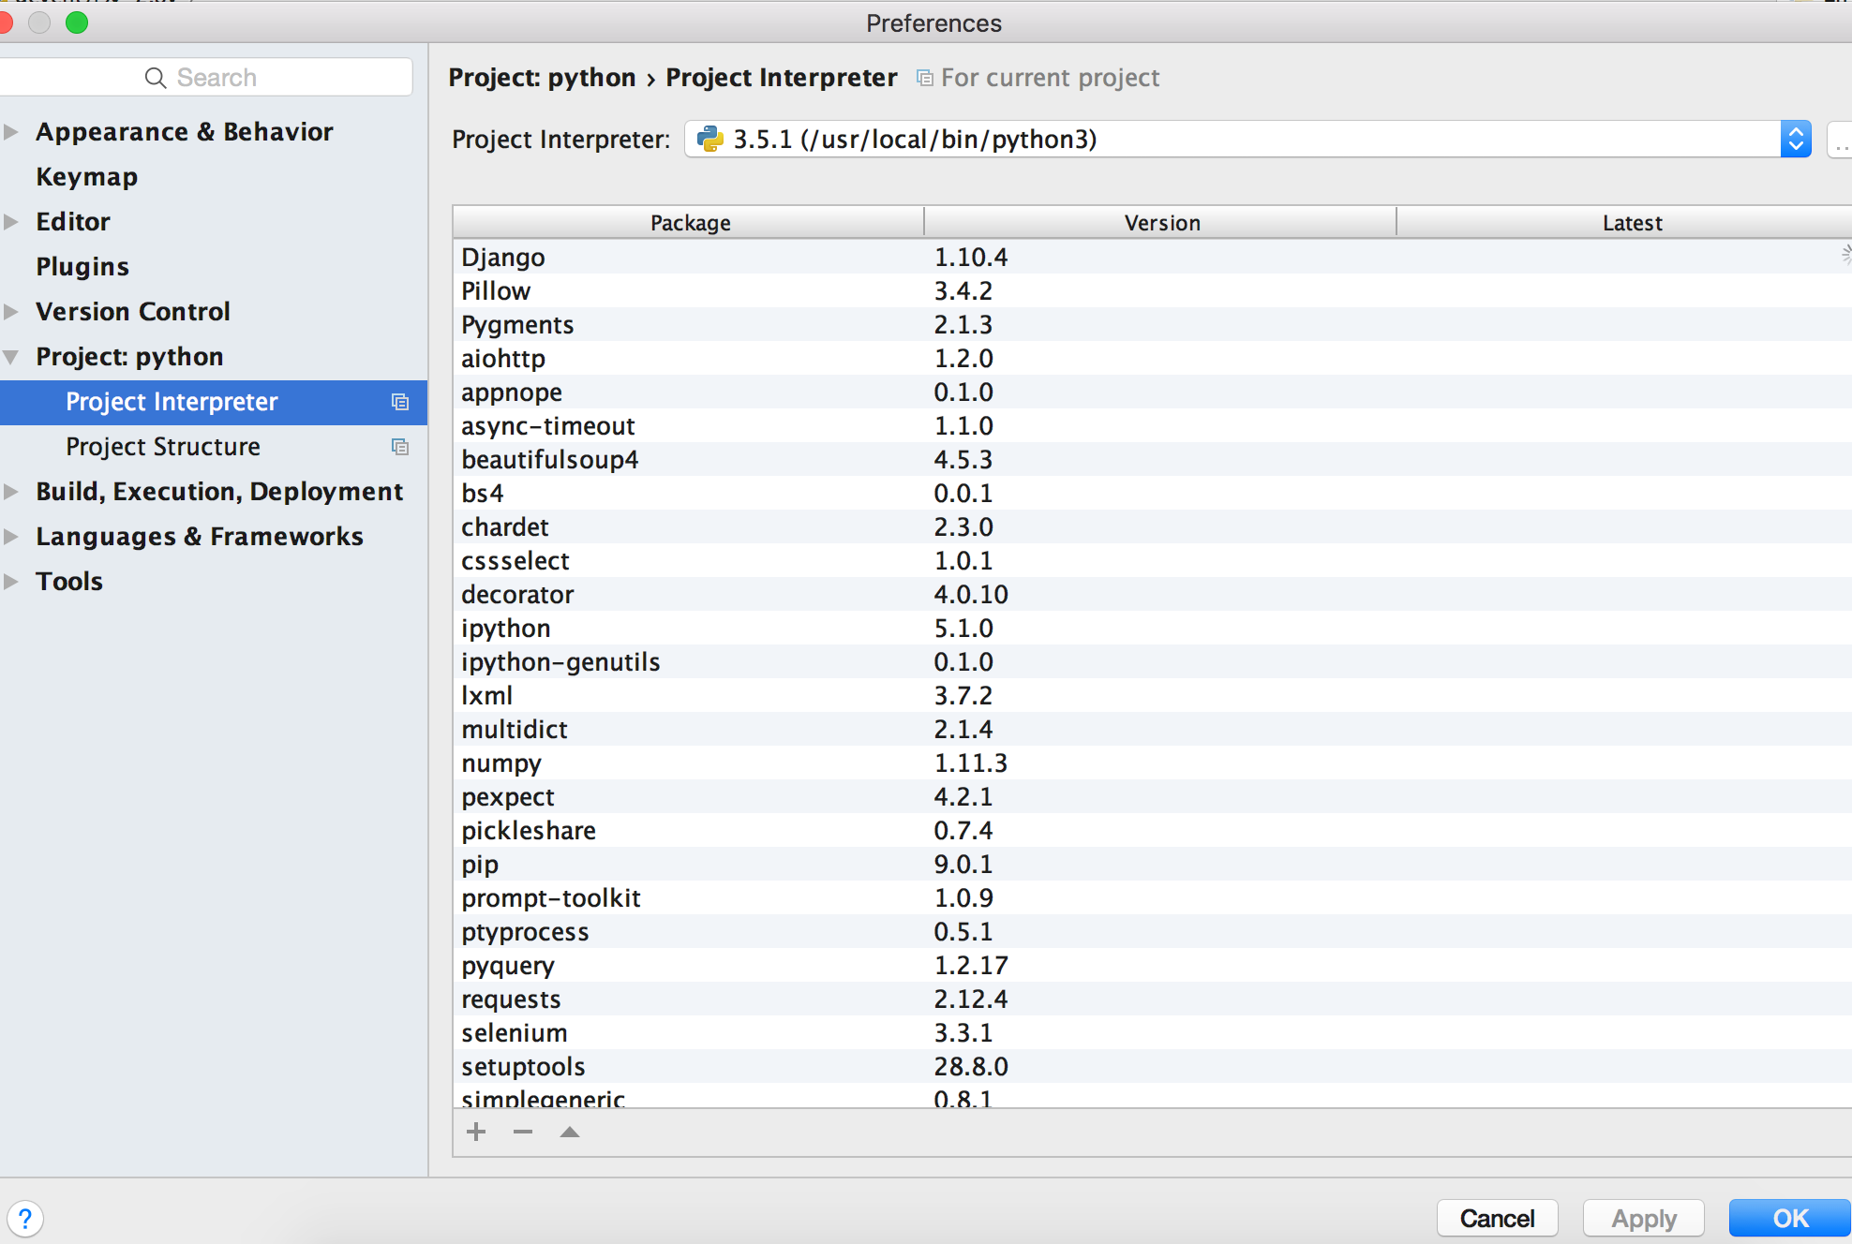Click the latest-version indicator on the Django row

point(1845,253)
